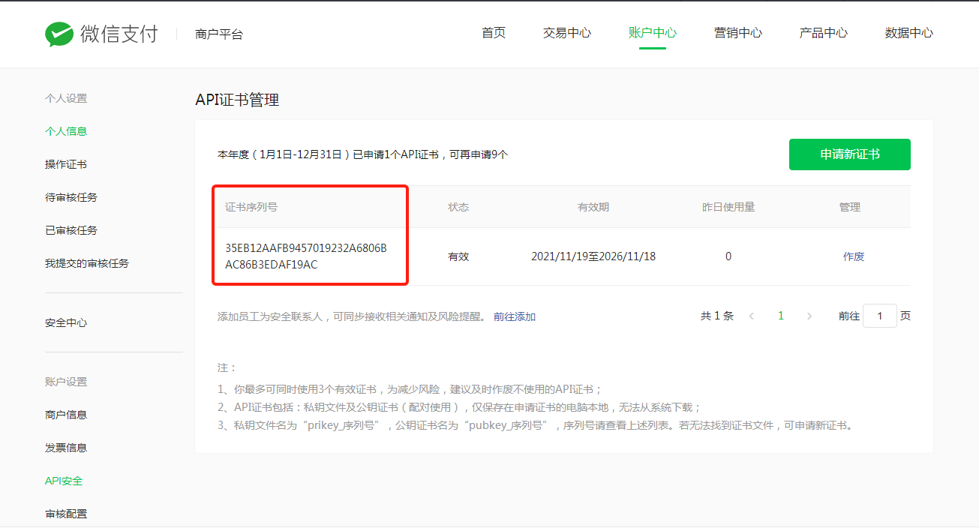Image resolution: width=979 pixels, height=528 pixels.
Task: Open 商户信息 in the sidebar
Action: [66, 415]
